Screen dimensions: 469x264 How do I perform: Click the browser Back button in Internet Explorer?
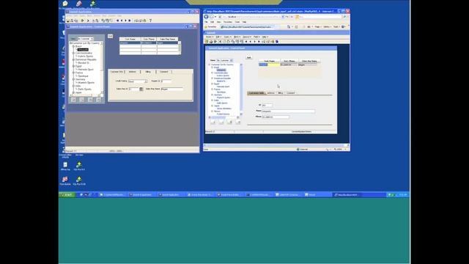pos(206,17)
